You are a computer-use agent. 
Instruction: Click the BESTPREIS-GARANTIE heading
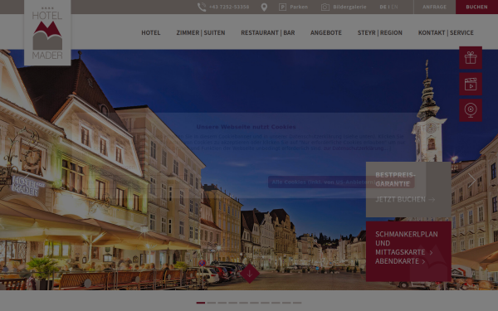pyautogui.click(x=395, y=179)
